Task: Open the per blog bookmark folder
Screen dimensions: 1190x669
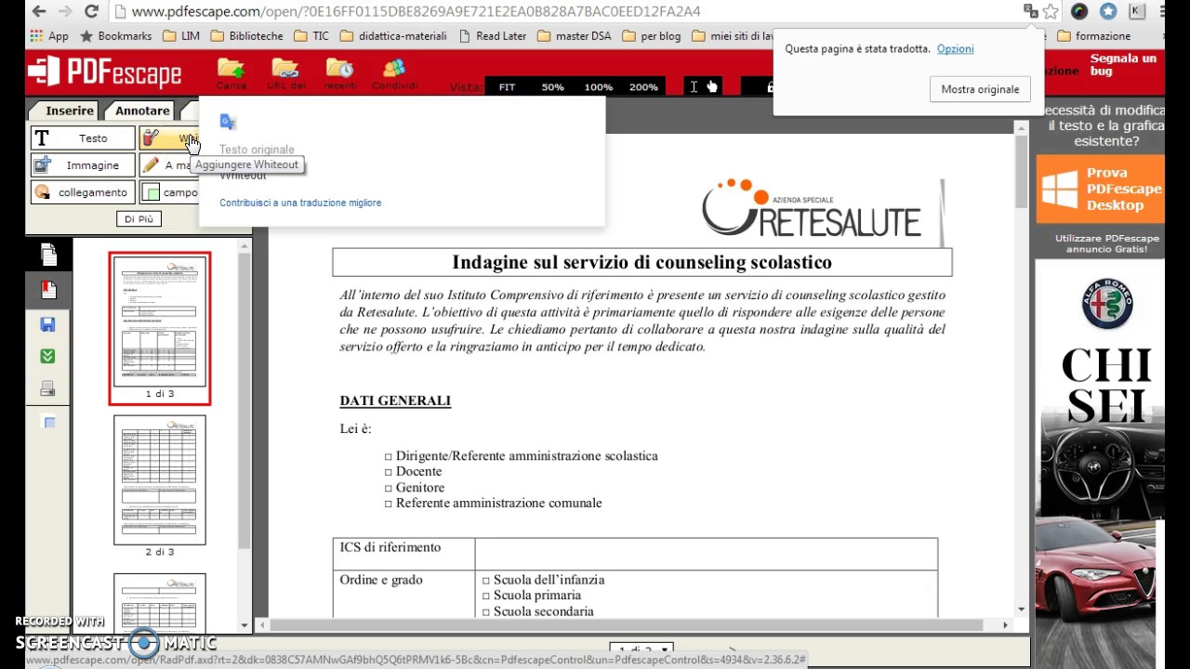Action: click(x=651, y=36)
